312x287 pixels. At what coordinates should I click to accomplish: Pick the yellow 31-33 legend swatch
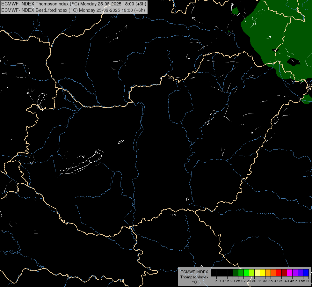click(x=263, y=273)
